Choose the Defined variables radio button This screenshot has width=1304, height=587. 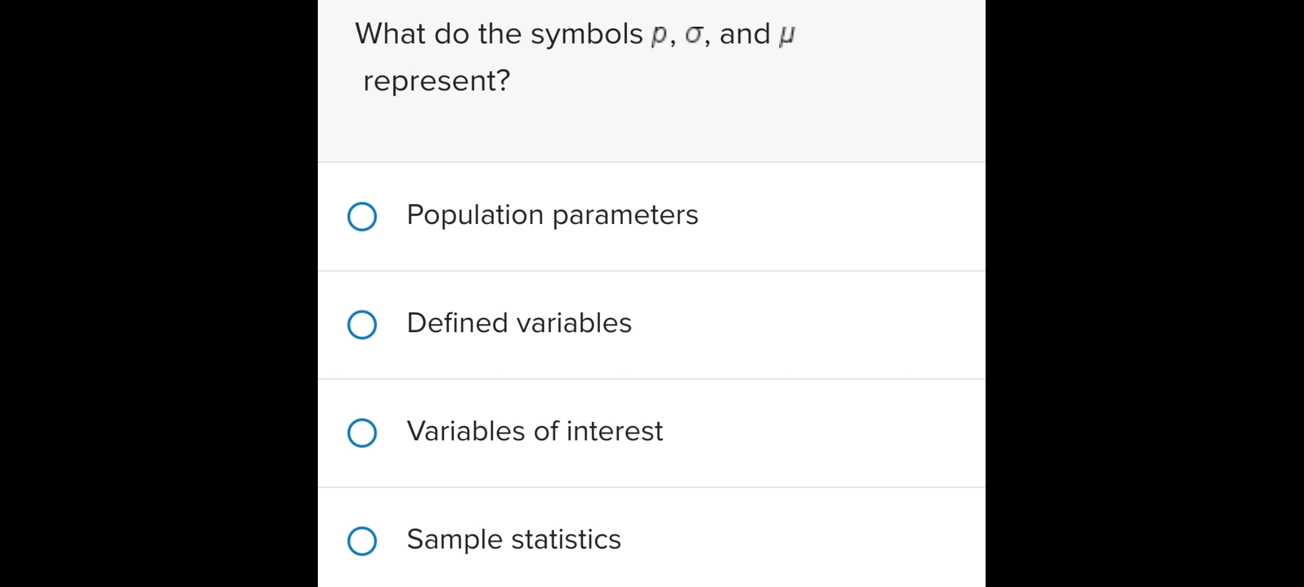point(362,324)
